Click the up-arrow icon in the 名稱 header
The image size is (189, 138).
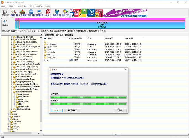45,38
